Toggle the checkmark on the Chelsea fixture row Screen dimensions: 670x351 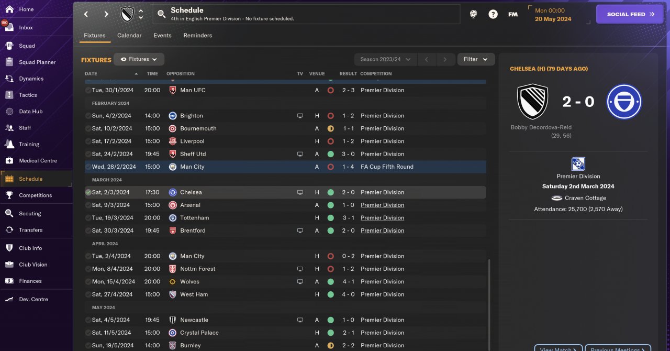click(88, 192)
